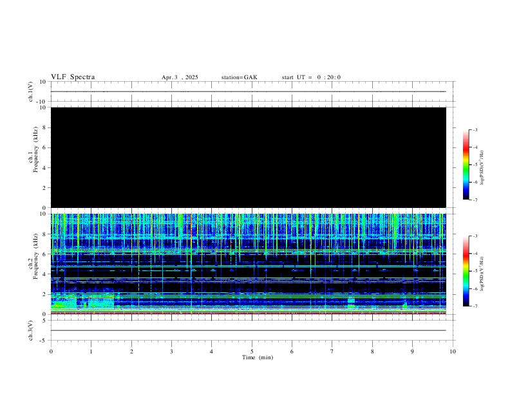
Task: Click the "2" kHz tick on ch.2 frequency axis
Action: coord(44,294)
